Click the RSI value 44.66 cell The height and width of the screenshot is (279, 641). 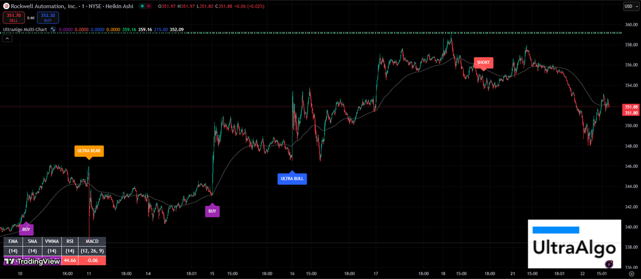pyautogui.click(x=70, y=260)
